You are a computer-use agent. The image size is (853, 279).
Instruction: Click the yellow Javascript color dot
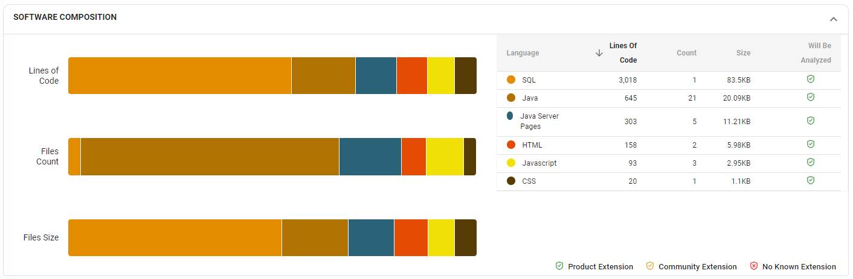(x=511, y=163)
